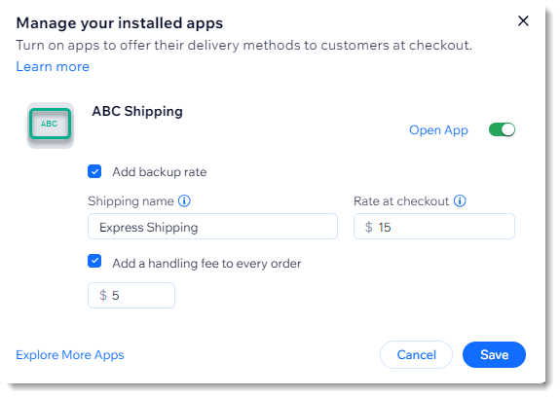Save the shipping app settings

click(x=495, y=355)
